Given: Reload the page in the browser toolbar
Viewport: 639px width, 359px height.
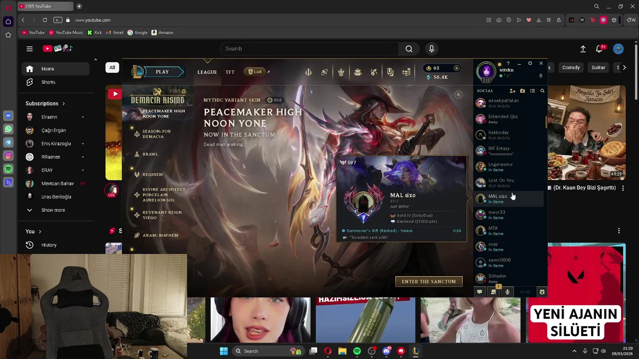Looking at the screenshot, I should pos(45,20).
